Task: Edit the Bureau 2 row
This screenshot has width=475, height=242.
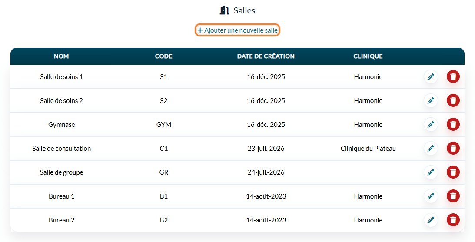Action: (x=431, y=220)
